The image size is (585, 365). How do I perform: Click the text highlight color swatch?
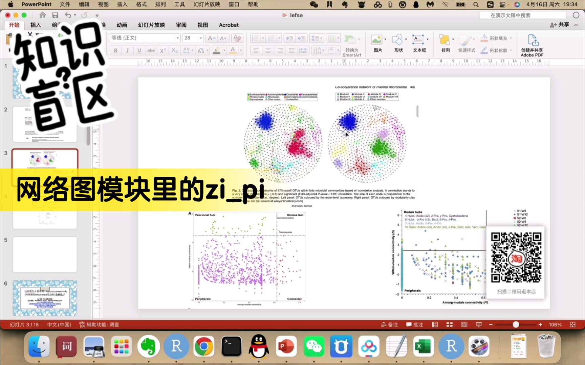pyautogui.click(x=217, y=51)
